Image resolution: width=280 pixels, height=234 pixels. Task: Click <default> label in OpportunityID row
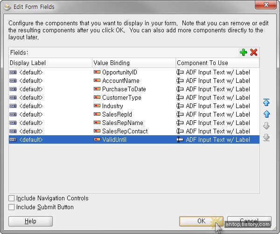pyautogui.click(x=31, y=72)
